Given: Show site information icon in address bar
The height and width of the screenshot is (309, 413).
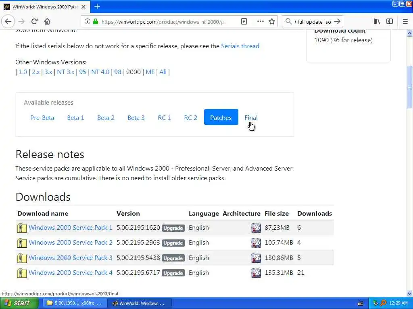Looking at the screenshot, I should tap(87, 22).
